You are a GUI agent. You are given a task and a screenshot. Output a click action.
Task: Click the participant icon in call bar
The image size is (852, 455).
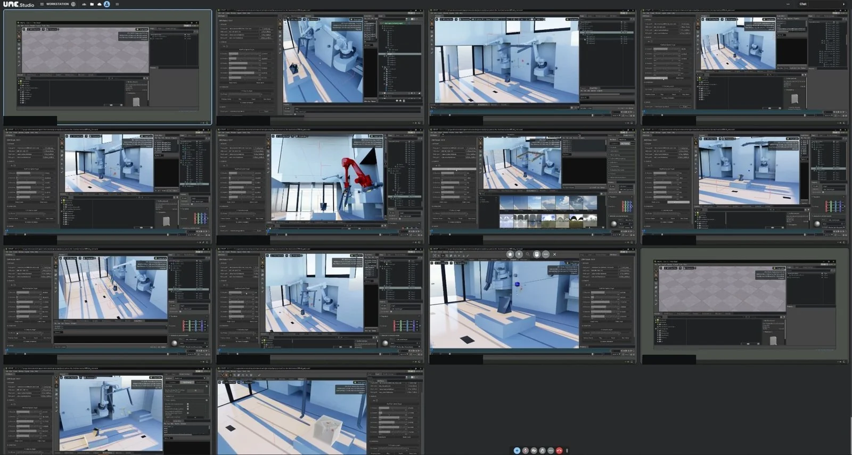(x=543, y=451)
